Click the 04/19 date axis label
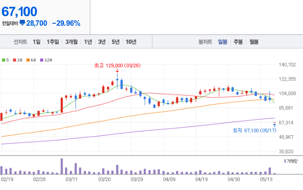 click(x=202, y=179)
